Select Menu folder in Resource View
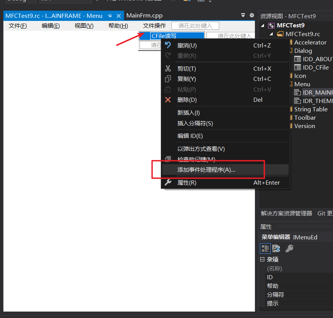Screen dimensions: 333x318 click(302, 84)
